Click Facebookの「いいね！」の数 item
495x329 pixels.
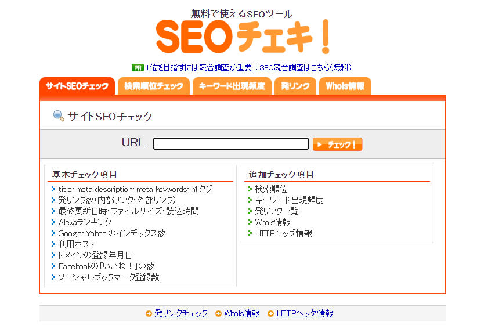pos(106,266)
